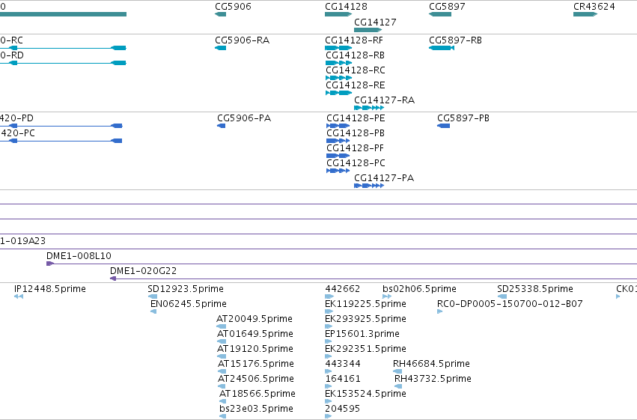
Task: Click the 1-019A23 BAC label
Action: (x=22, y=241)
